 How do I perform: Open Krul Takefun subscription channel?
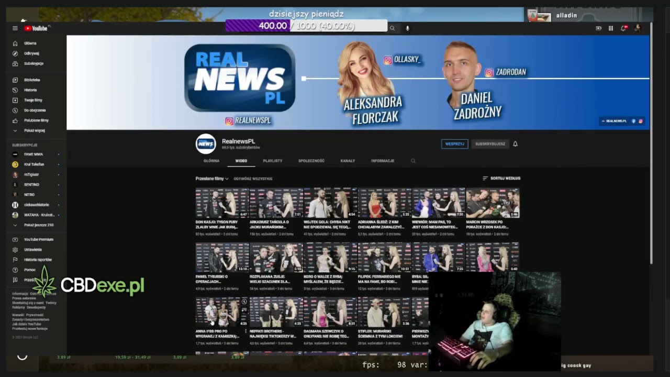click(x=33, y=164)
